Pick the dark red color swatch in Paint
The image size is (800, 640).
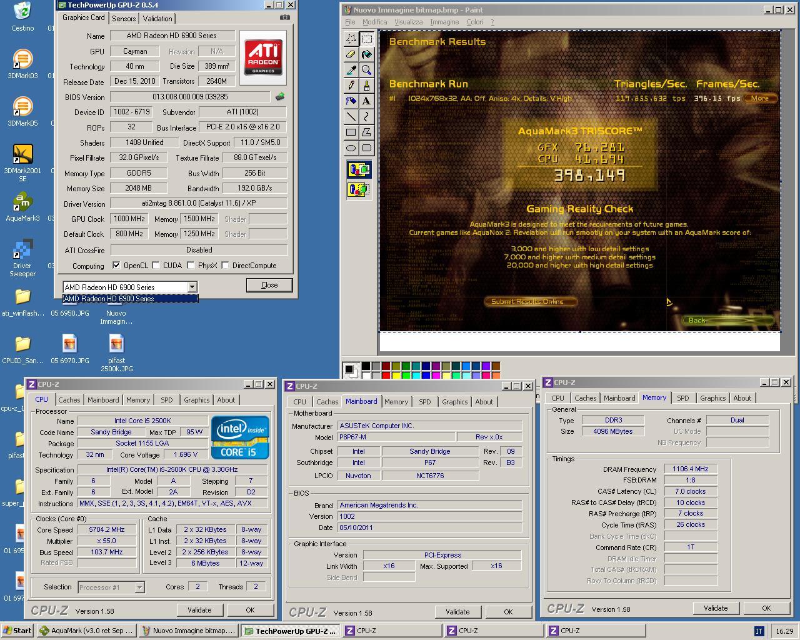386,366
